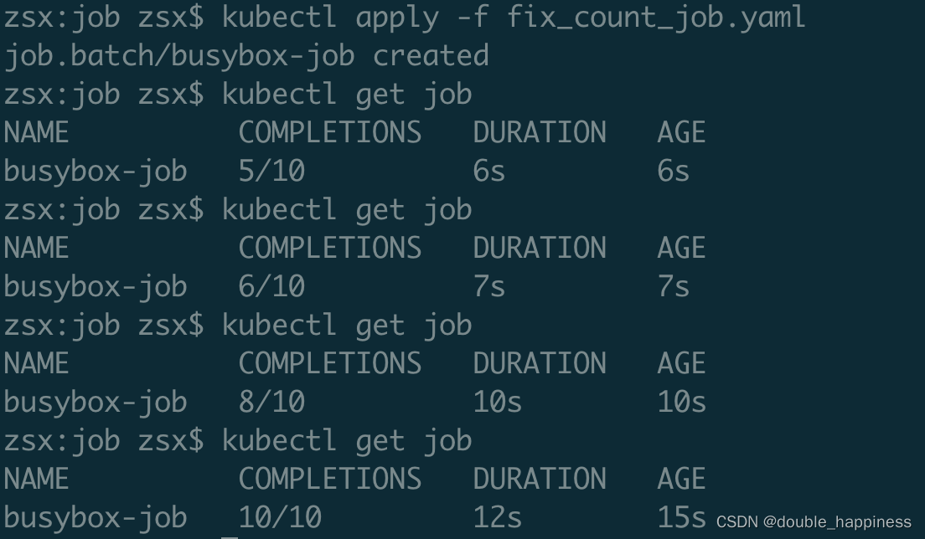This screenshot has width=925, height=539.
Task: Click the 6/10 completions value
Action: [x=271, y=286]
